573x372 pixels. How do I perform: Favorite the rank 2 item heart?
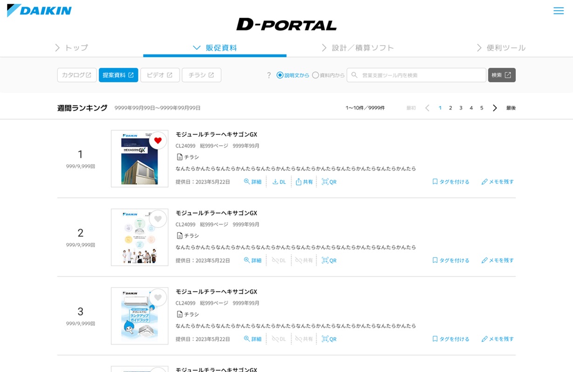pyautogui.click(x=158, y=219)
